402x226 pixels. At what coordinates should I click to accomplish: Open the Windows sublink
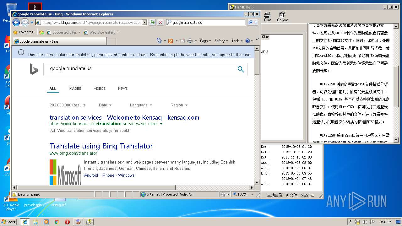point(126,175)
